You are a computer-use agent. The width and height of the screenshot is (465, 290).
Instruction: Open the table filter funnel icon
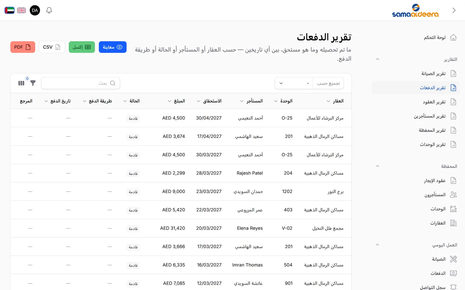point(33,83)
